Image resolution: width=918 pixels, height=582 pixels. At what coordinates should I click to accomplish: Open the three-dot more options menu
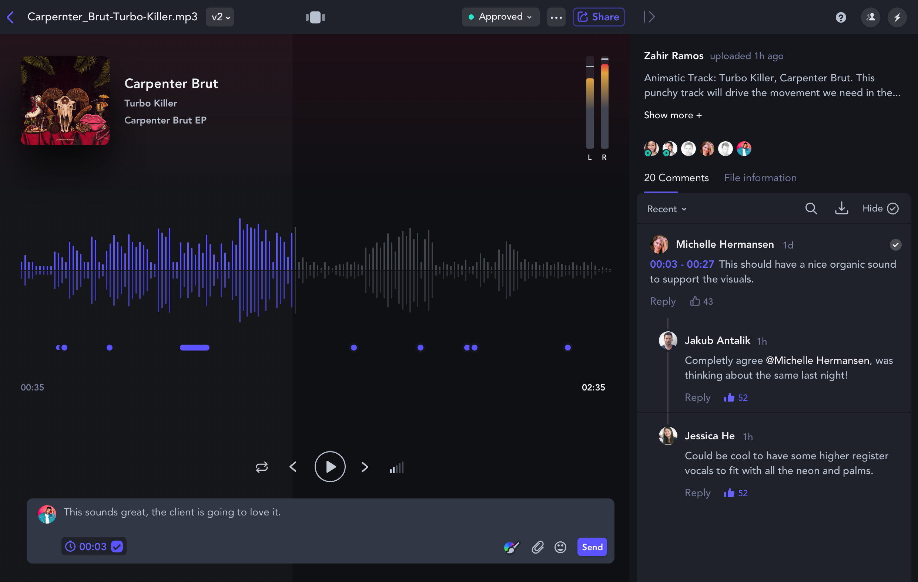[x=556, y=17]
